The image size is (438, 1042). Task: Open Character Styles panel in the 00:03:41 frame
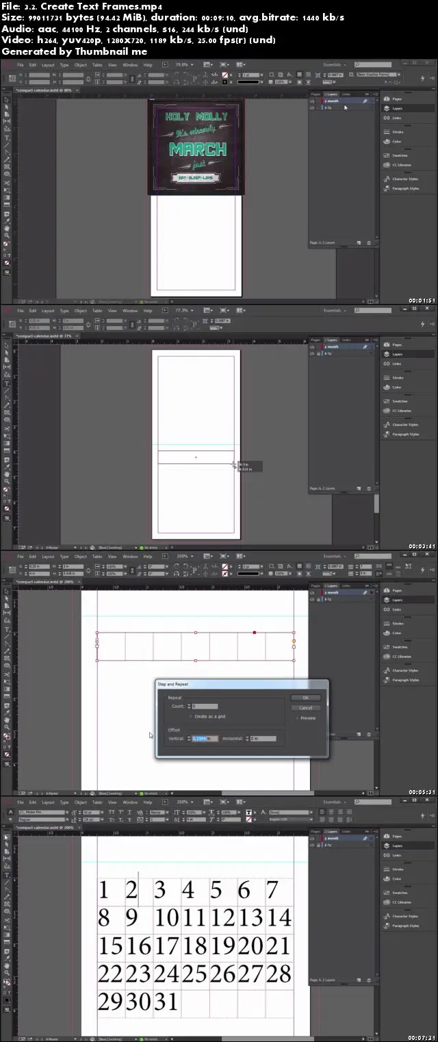click(408, 424)
